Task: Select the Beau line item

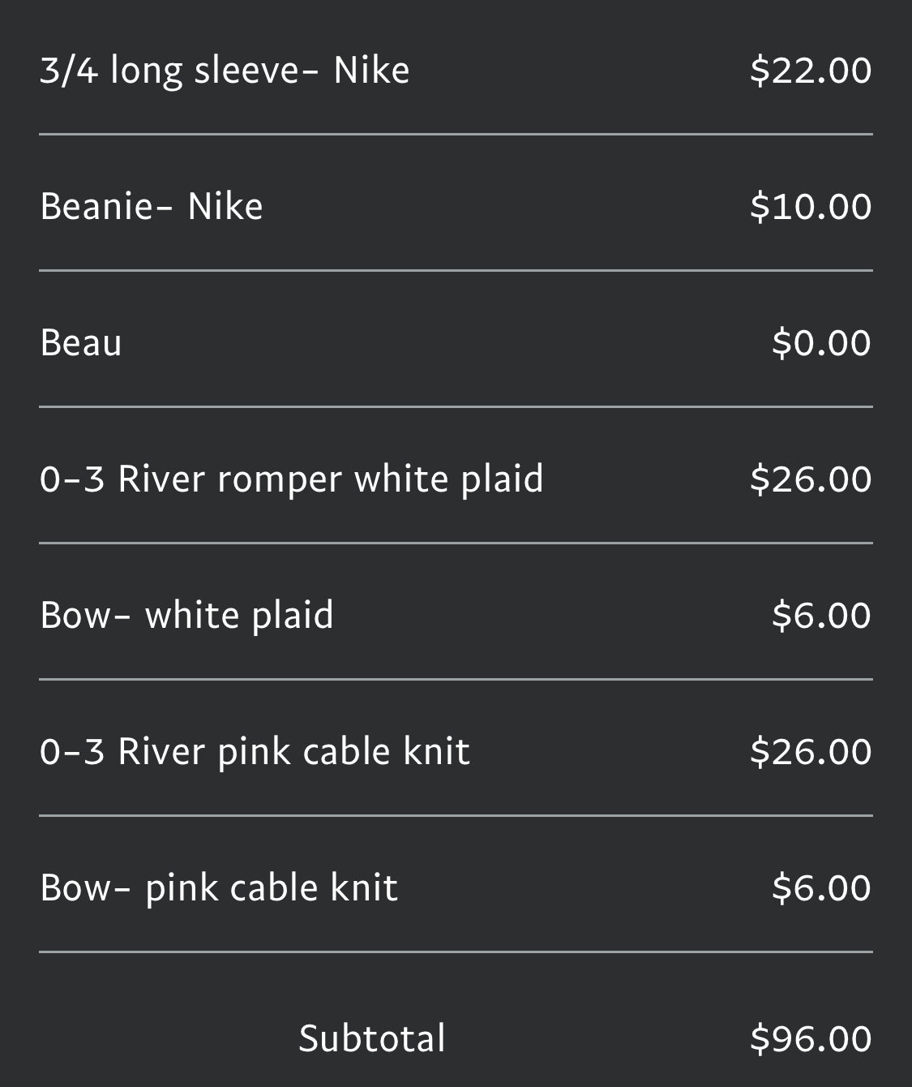Action: (81, 342)
